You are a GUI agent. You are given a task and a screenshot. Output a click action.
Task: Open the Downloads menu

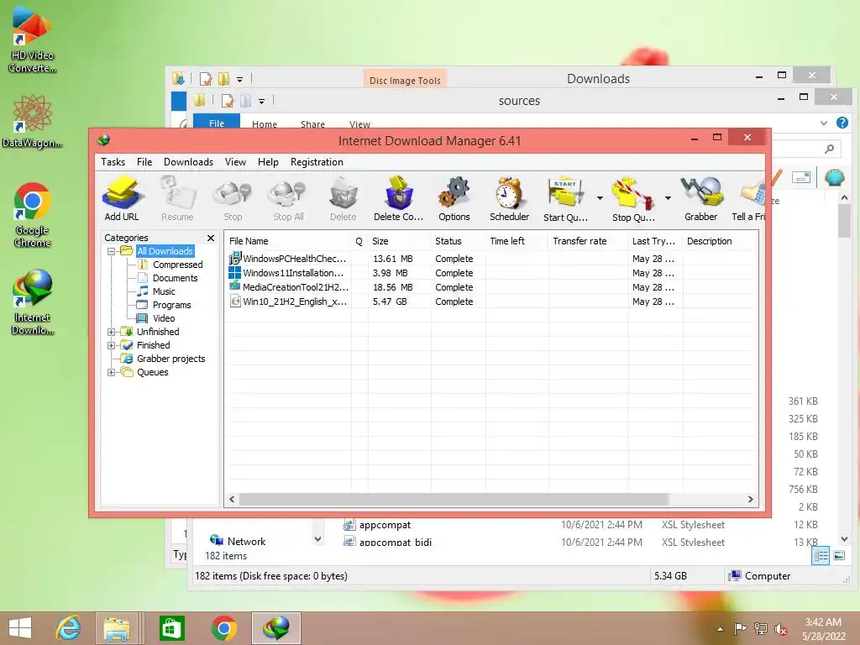(188, 162)
